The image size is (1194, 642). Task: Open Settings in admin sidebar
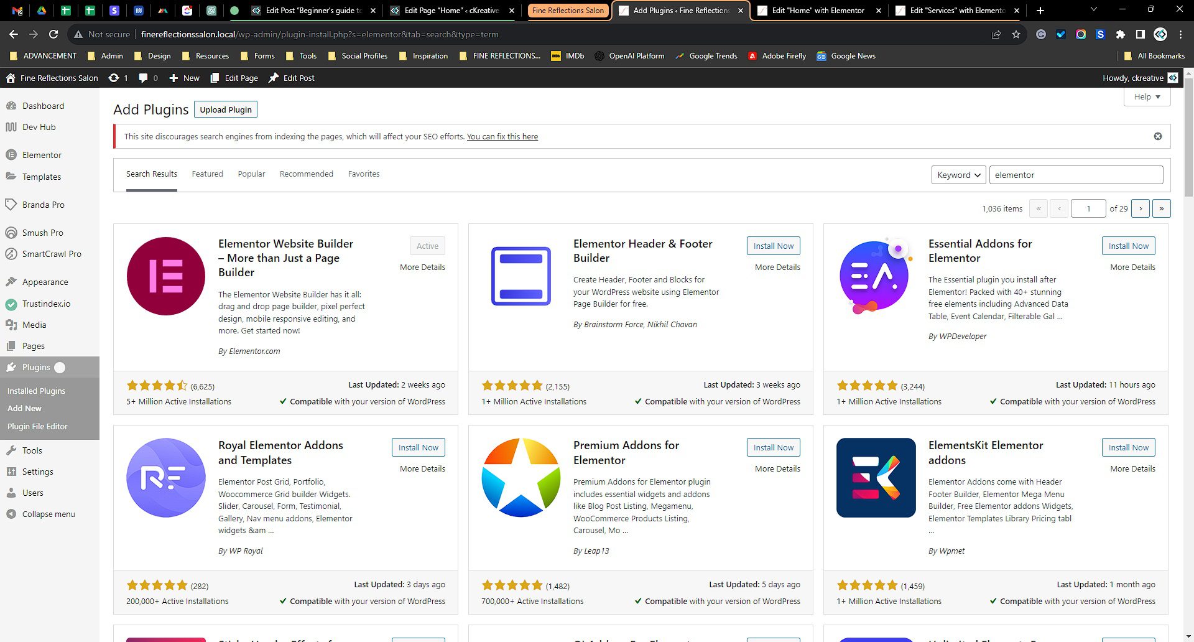pyautogui.click(x=37, y=472)
